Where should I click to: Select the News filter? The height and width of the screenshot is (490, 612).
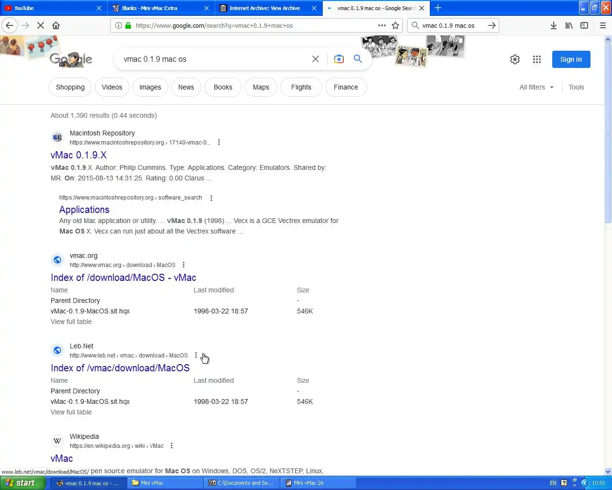click(186, 87)
